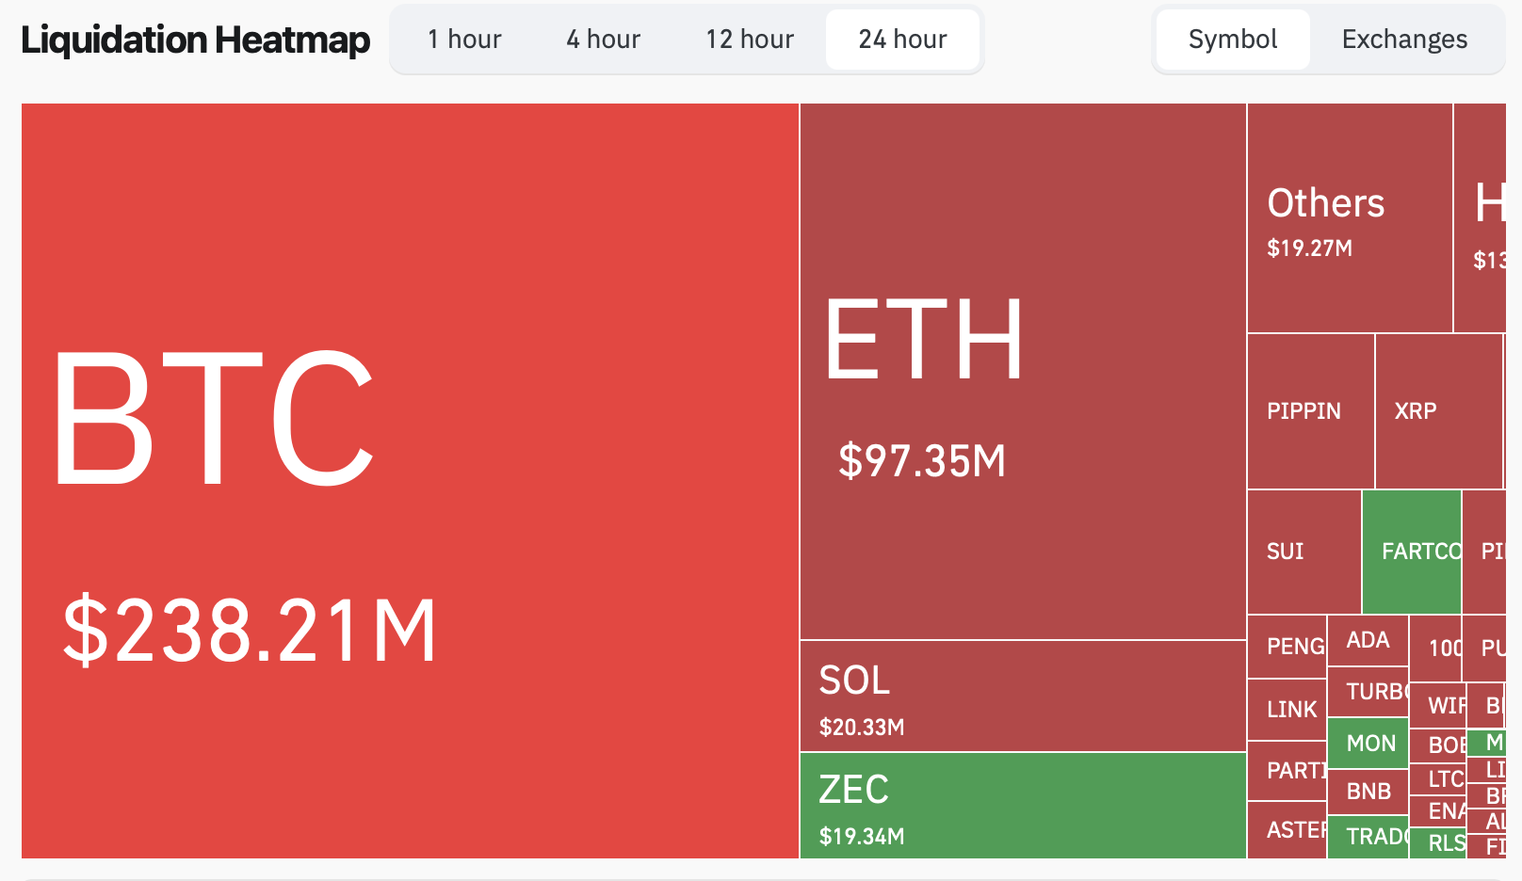This screenshot has height=881, width=1522.
Task: Switch to the 4 hour timeframe
Action: coord(603,40)
